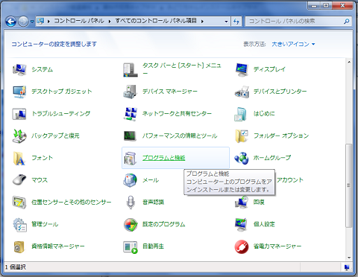Screen dimensions: 358x277
Task: Expand arrow after すべてのコントロール パネル項目
Action: (x=202, y=22)
